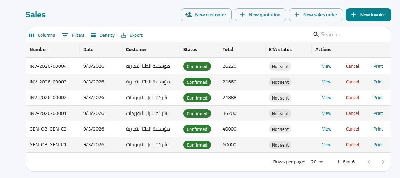This screenshot has height=178, width=400.
Task: View the GEN-OB-GEN-C2 entry
Action: [x=326, y=129]
